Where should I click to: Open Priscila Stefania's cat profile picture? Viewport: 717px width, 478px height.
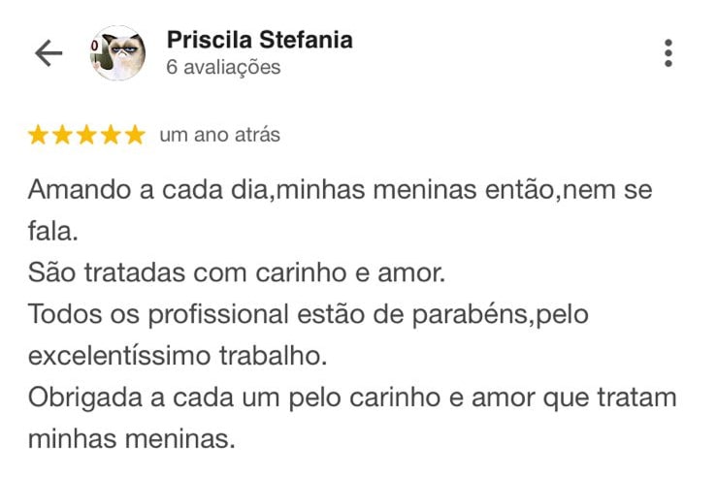coord(118,53)
